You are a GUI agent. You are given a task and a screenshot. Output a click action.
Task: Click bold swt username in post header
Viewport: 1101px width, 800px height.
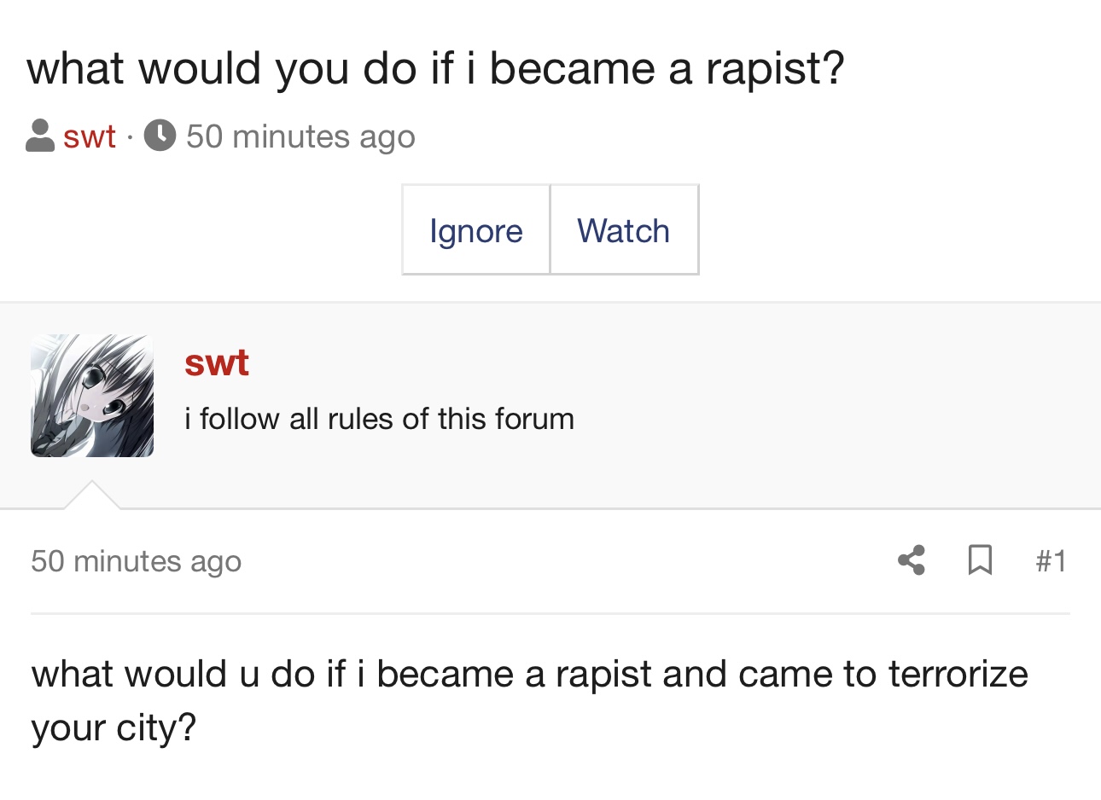(x=217, y=362)
